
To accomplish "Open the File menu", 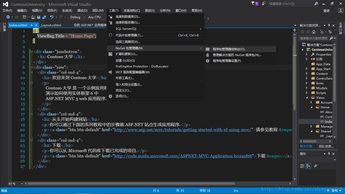I will coord(7,11).
